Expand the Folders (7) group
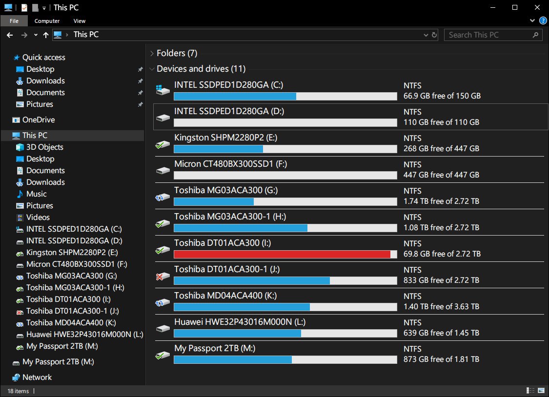Image resolution: width=549 pixels, height=397 pixels. (152, 54)
